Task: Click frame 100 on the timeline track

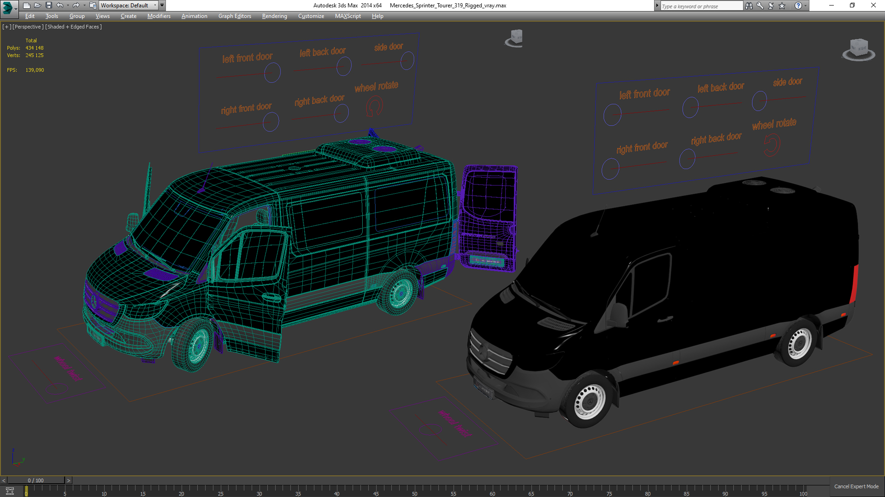Action: pos(803,491)
